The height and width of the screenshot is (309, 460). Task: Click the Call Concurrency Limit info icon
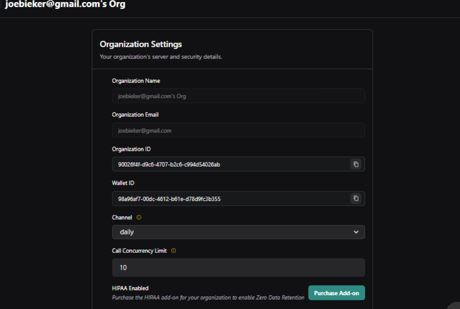coord(173,251)
